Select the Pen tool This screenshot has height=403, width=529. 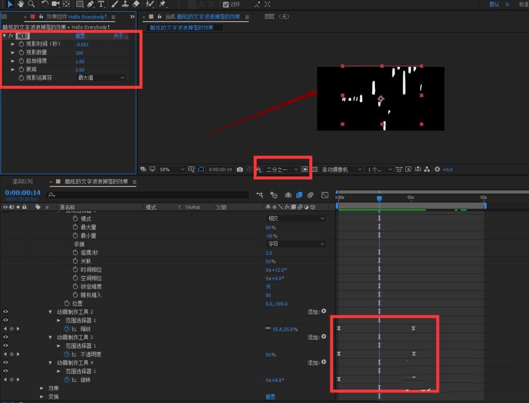pos(90,4)
